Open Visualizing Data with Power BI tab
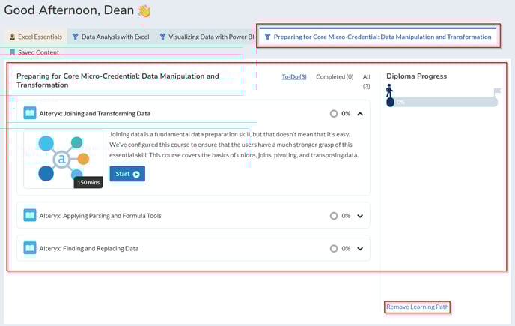 coord(207,37)
